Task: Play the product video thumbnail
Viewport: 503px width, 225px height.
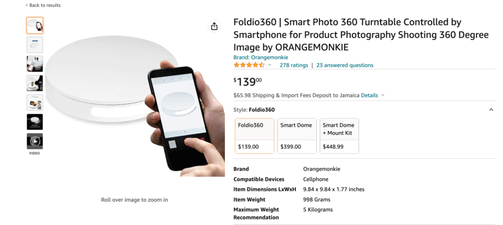Action: pos(34,141)
